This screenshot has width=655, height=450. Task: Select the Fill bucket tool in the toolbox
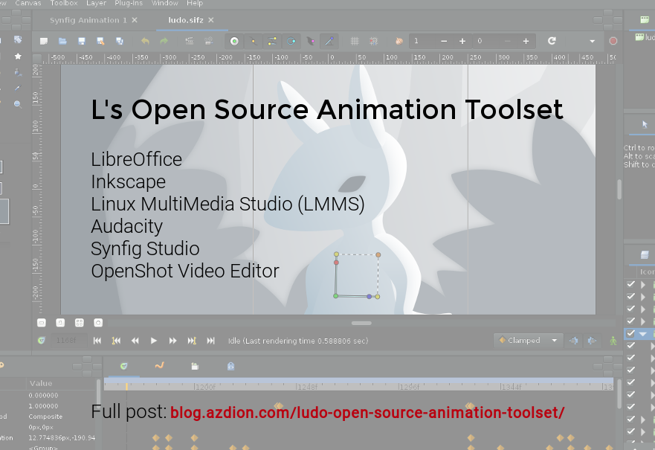(18, 72)
